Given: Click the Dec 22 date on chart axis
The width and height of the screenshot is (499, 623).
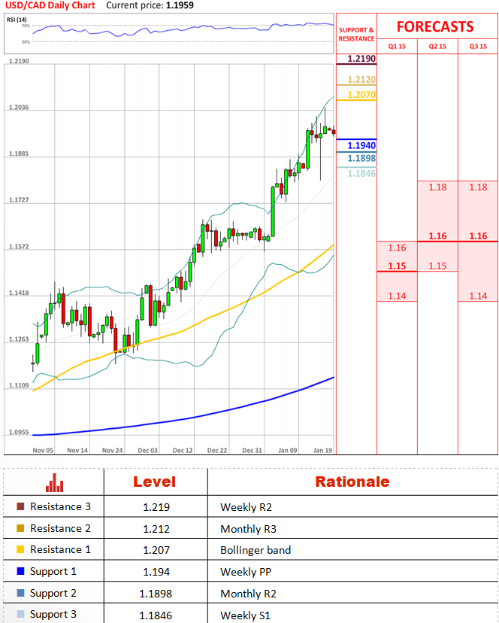Looking at the screenshot, I should click(218, 450).
